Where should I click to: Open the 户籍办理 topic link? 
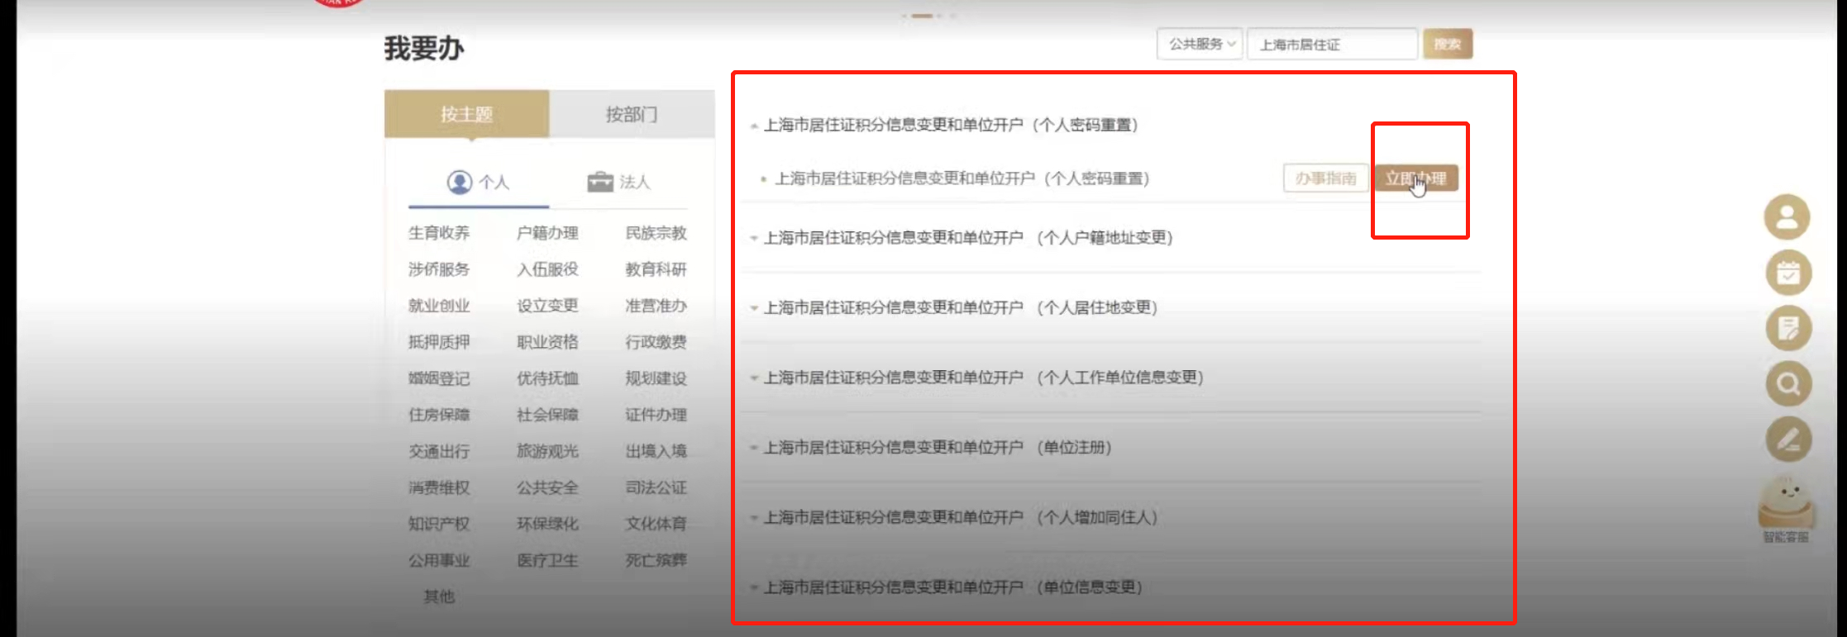pos(547,233)
